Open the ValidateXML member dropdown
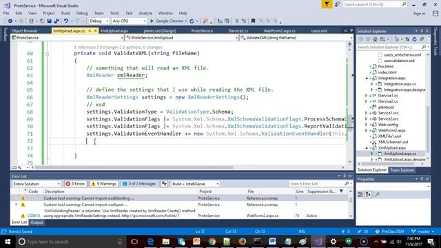The width and height of the screenshot is (441, 248). pos(296,38)
